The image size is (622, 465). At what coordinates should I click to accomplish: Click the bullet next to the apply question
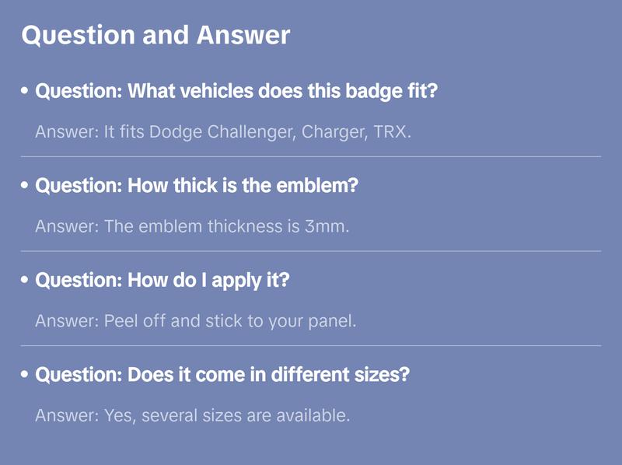click(26, 280)
